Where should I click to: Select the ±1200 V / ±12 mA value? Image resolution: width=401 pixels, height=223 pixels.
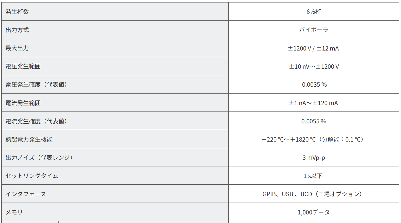pos(313,48)
